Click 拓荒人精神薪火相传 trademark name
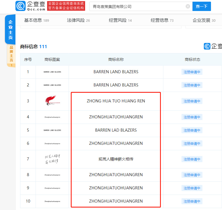This screenshot has width=222, height=210. (116, 159)
